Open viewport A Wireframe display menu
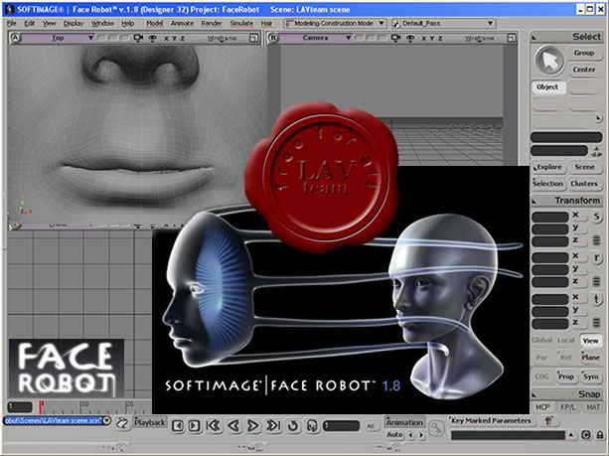The image size is (609, 456). [x=222, y=38]
